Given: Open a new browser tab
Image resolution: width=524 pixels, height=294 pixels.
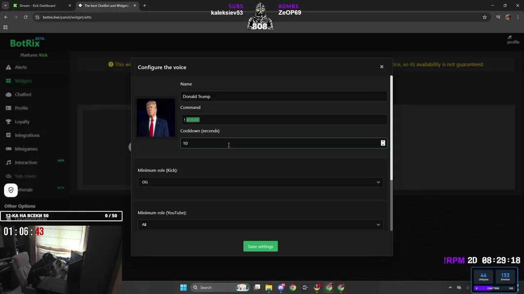Looking at the screenshot, I should 145,6.
